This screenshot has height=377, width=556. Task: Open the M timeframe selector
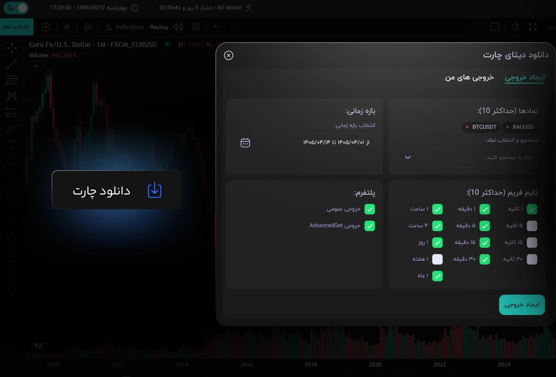(x=67, y=27)
